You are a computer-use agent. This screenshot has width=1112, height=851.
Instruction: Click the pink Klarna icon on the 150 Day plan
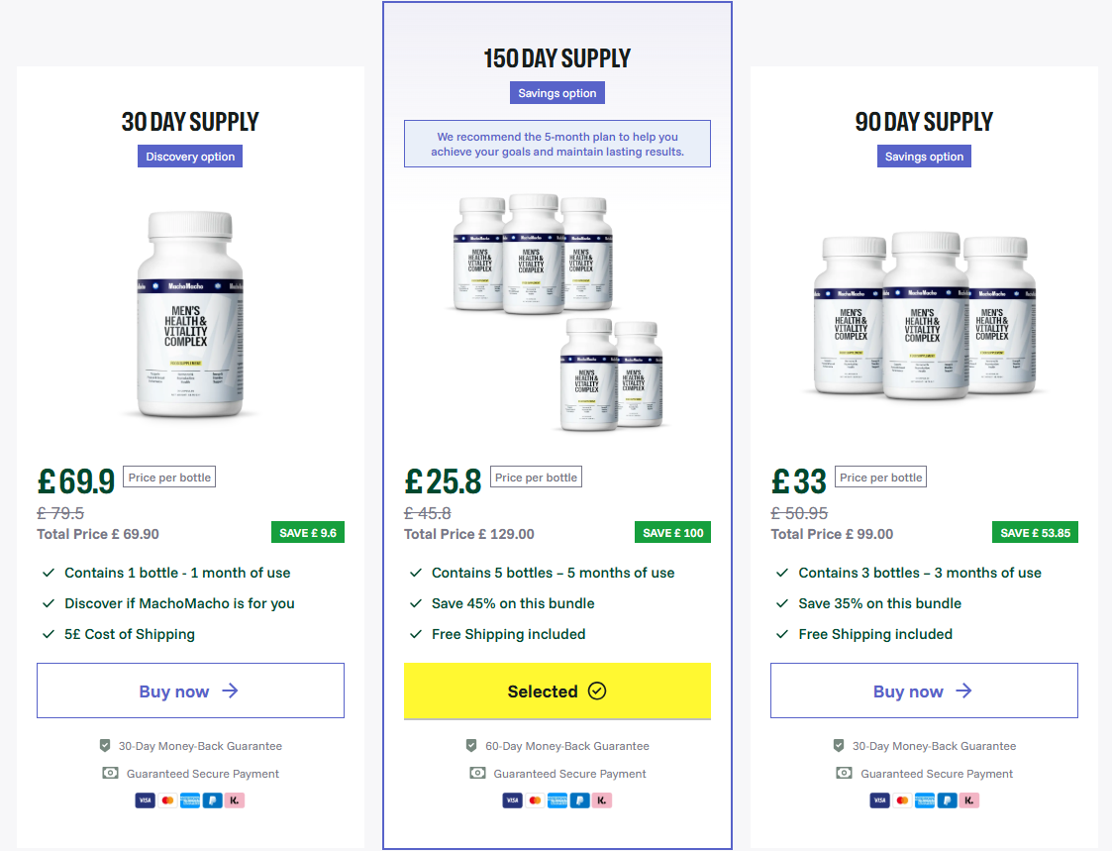[602, 799]
